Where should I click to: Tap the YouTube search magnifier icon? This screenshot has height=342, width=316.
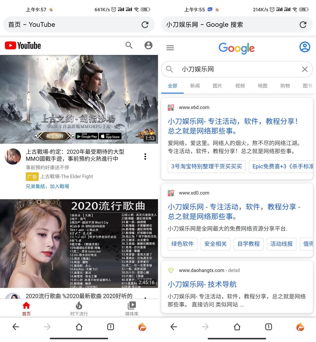[x=129, y=45]
